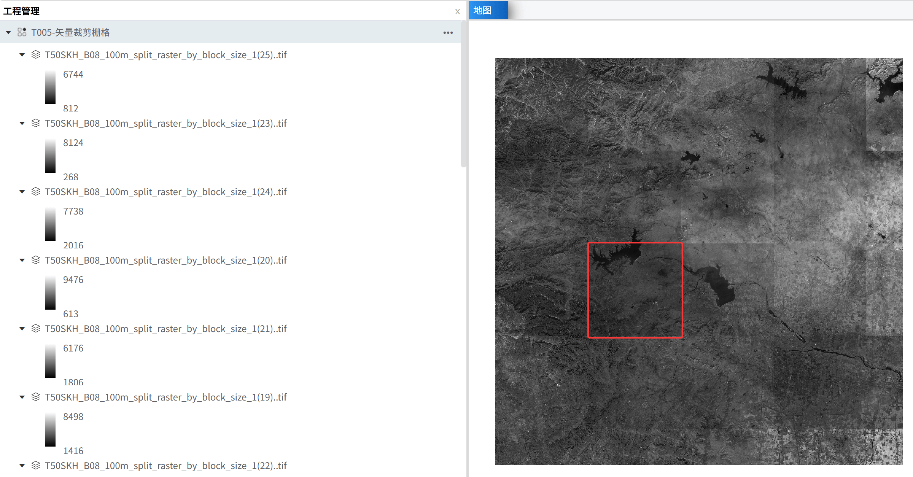The image size is (913, 477).
Task: Collapse the T005-矢量裁剪栅格 project node
Action: [8, 32]
